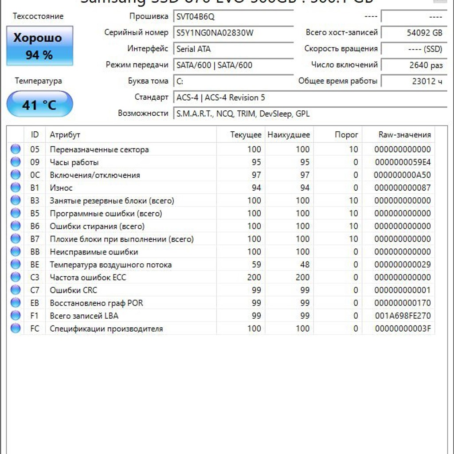Click status orb for attribute C7

point(16,290)
